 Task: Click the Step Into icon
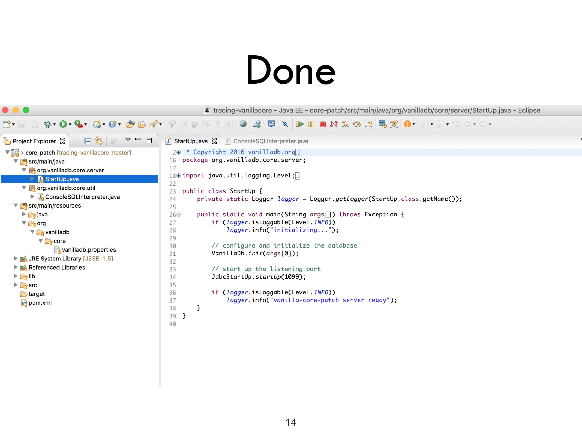click(x=345, y=124)
